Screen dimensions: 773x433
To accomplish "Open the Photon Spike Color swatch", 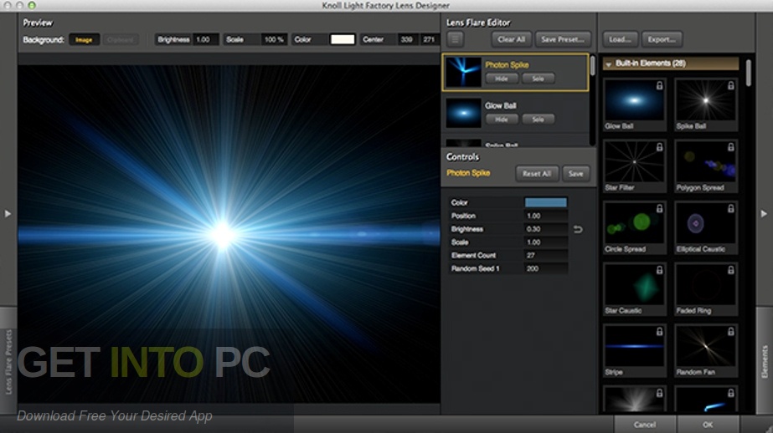I will pyautogui.click(x=546, y=202).
